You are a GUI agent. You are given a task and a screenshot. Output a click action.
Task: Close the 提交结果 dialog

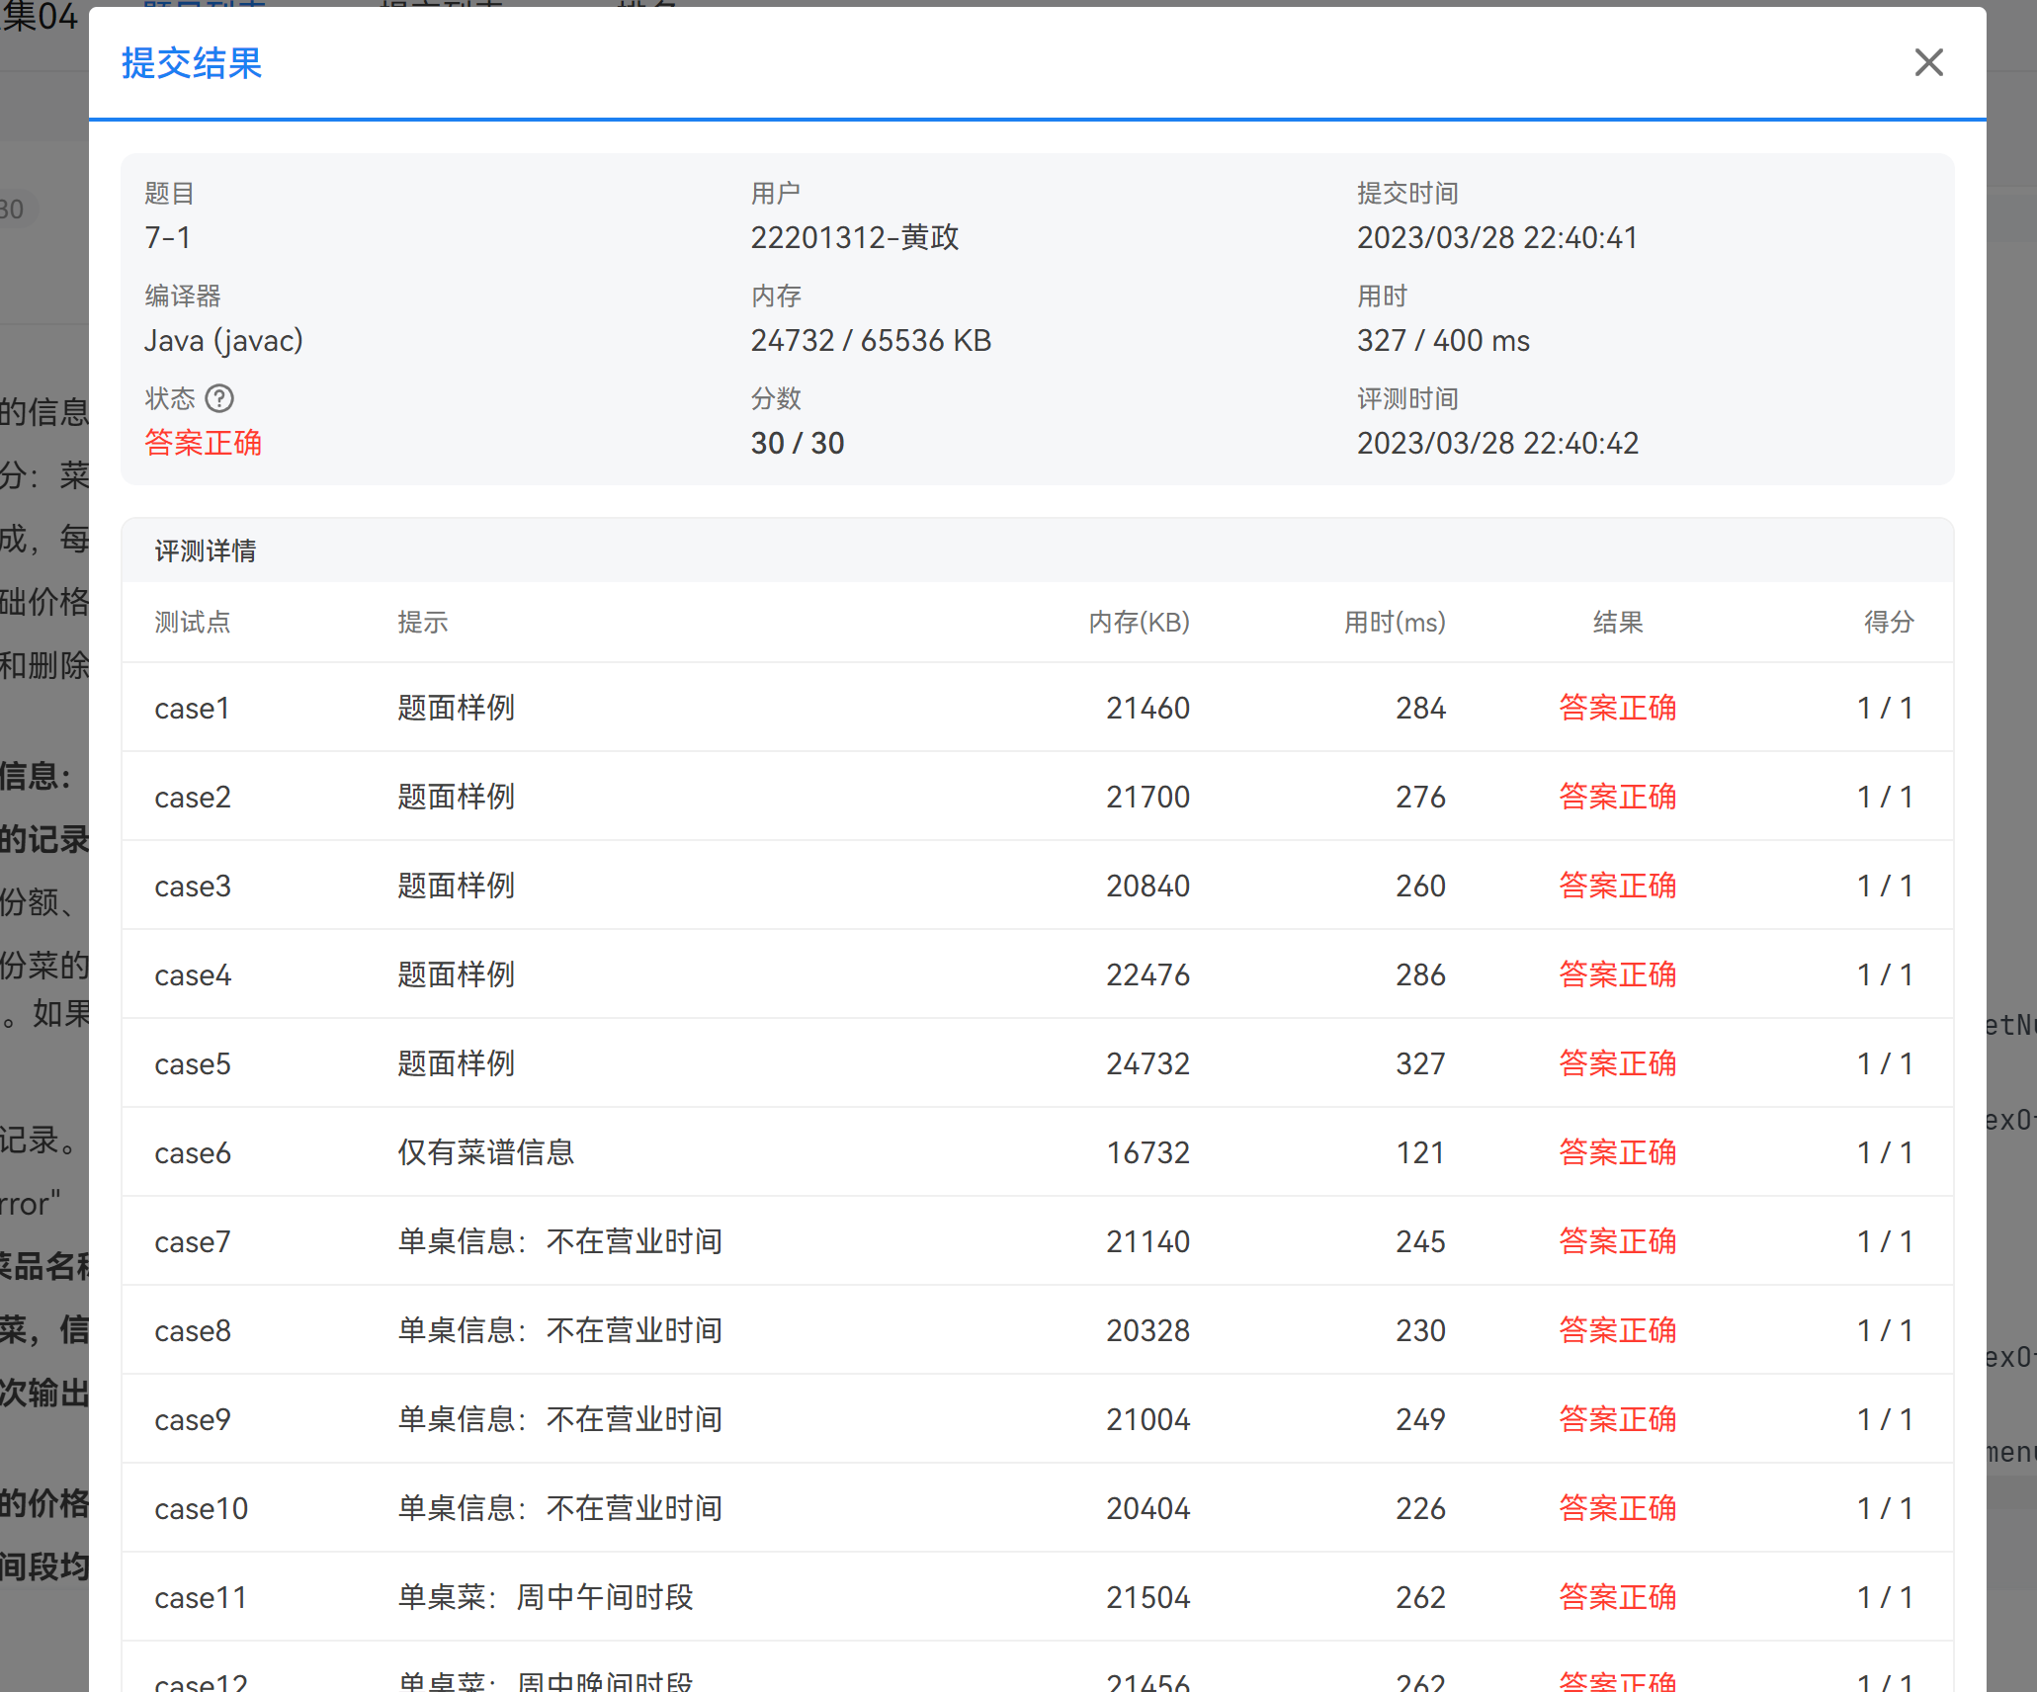[x=1928, y=63]
